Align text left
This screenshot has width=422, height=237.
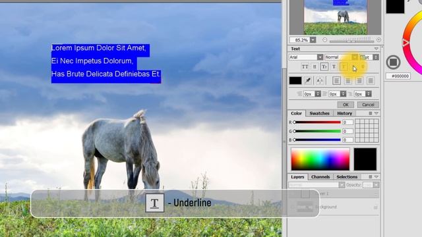[x=336, y=80]
